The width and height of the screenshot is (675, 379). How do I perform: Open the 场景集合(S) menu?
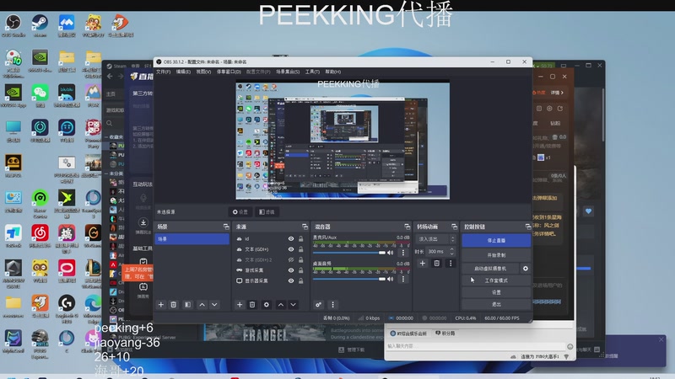288,72
